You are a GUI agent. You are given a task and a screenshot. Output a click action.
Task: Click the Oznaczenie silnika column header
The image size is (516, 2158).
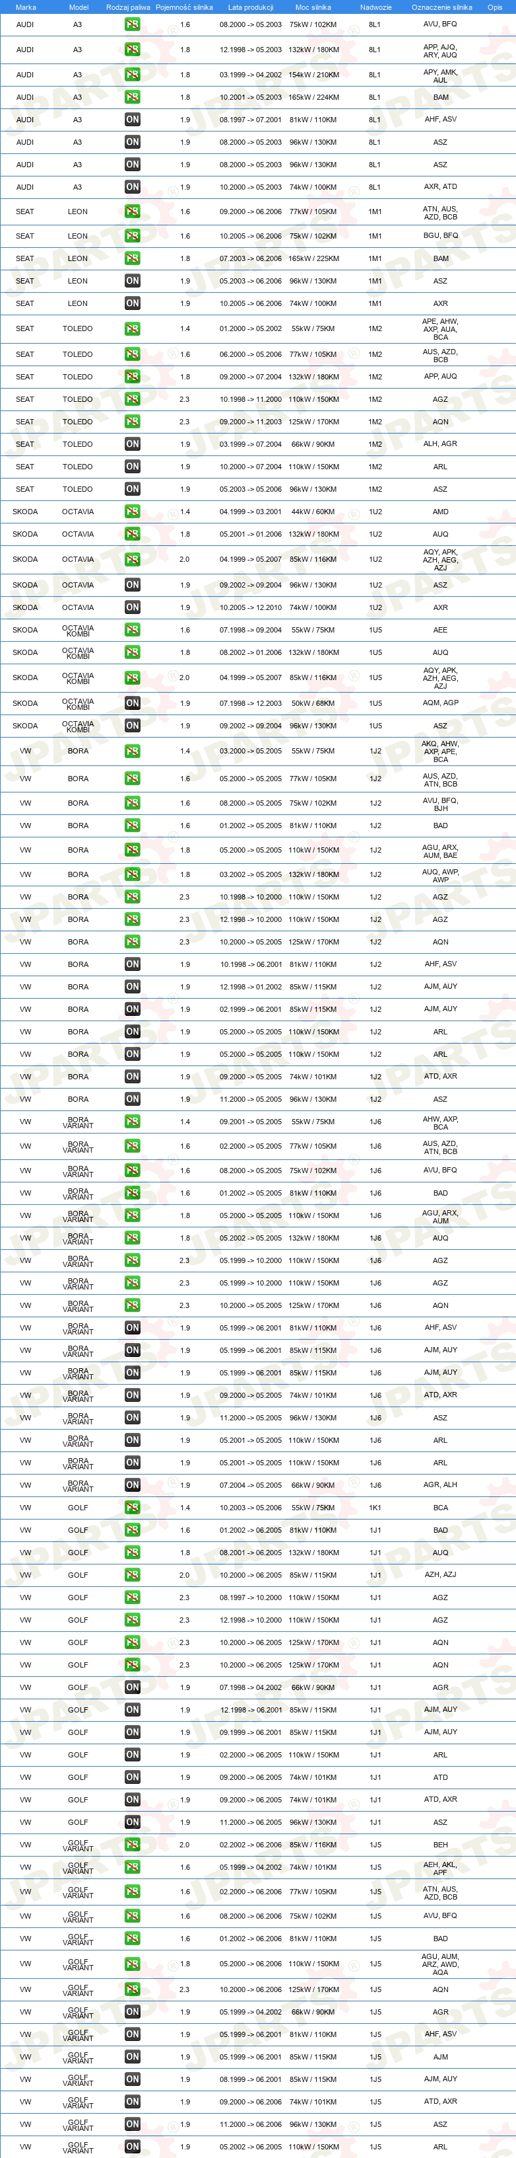[x=441, y=7]
